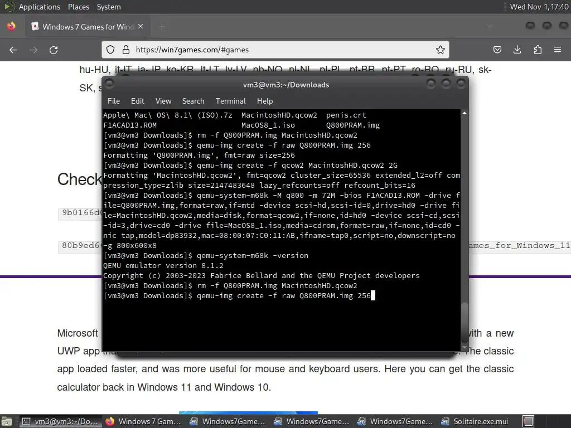
Task: Click the show desktop icon in bottom panel
Action: coord(7,421)
